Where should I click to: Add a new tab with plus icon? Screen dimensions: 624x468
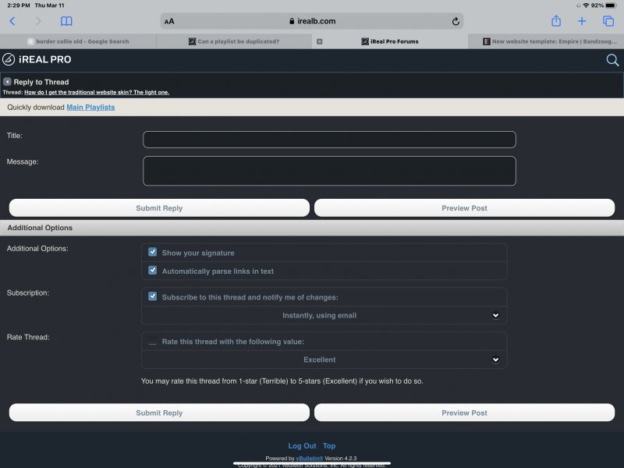pyautogui.click(x=582, y=21)
